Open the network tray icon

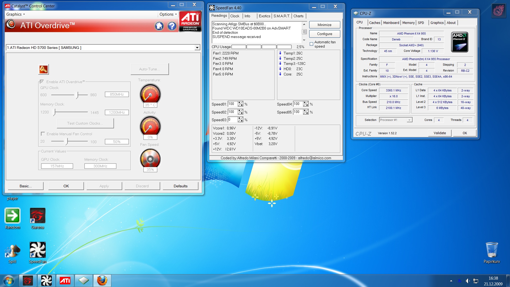pos(476,281)
